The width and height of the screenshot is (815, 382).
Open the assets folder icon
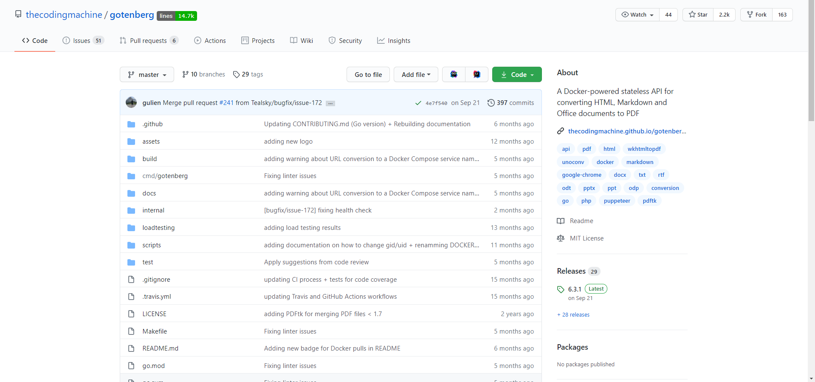[131, 141]
